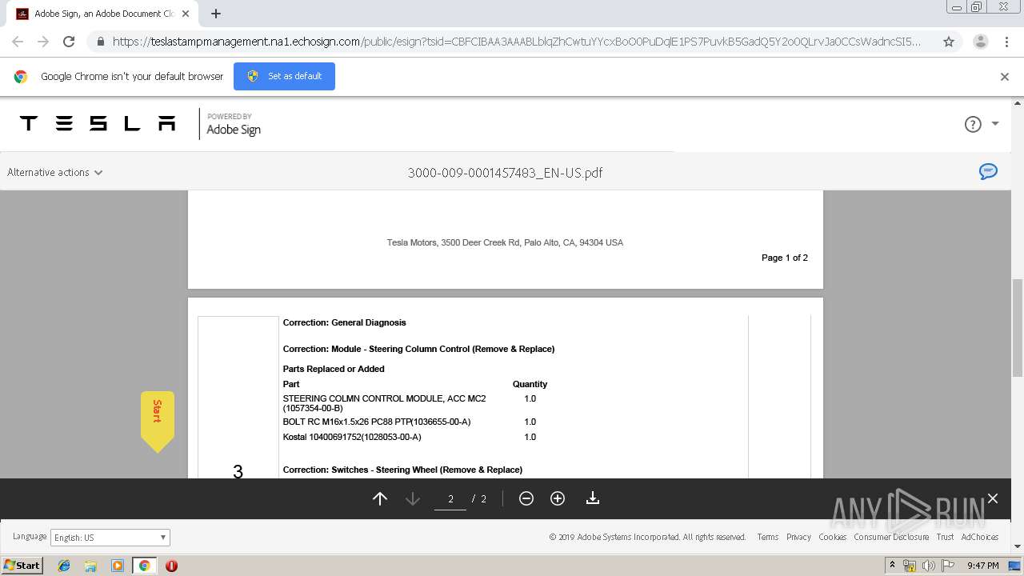
Task: Open Chrome profile avatar
Action: (x=980, y=42)
